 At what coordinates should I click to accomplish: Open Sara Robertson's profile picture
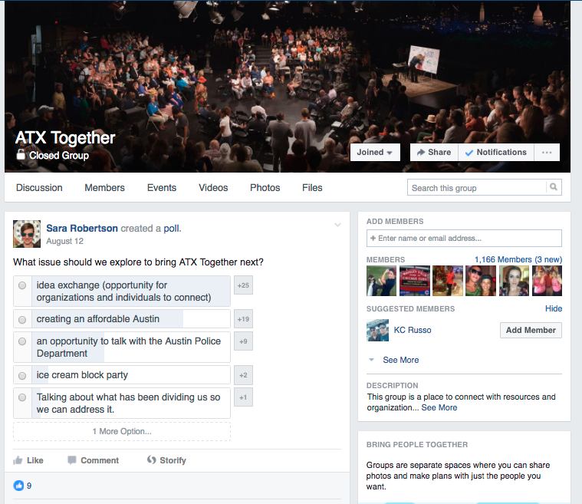tap(27, 234)
